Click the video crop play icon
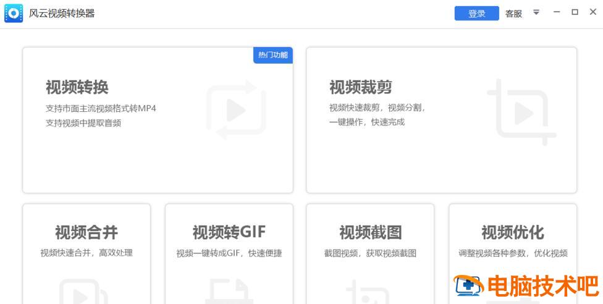 pyautogui.click(x=521, y=112)
